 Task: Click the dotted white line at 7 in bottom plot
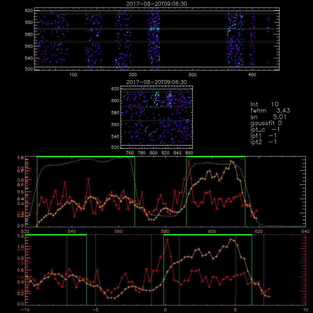coord(264,270)
